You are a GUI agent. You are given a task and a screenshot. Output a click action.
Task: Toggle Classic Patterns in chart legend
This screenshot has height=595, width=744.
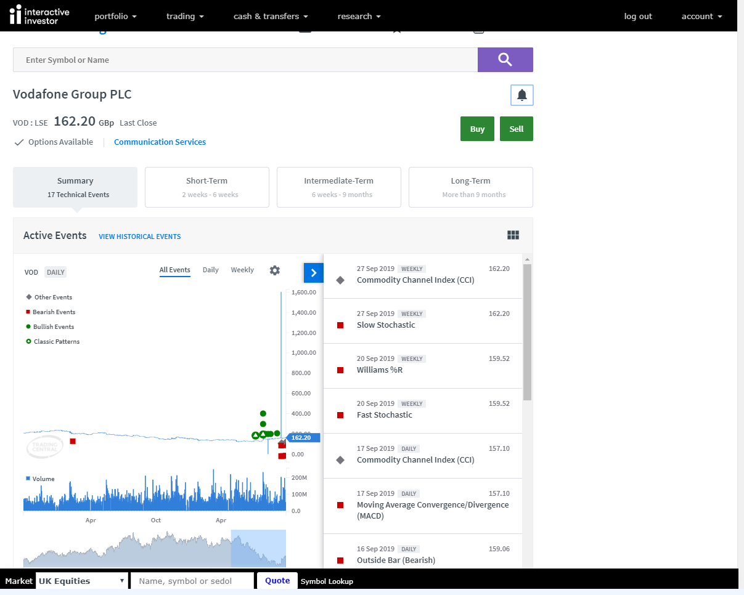pyautogui.click(x=55, y=341)
